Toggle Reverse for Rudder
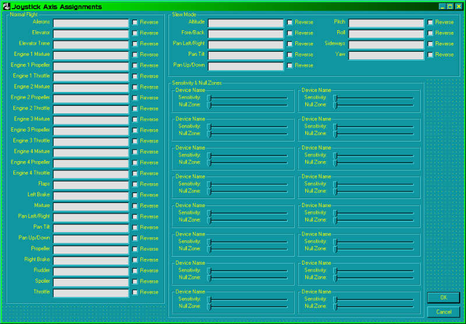 pos(135,270)
